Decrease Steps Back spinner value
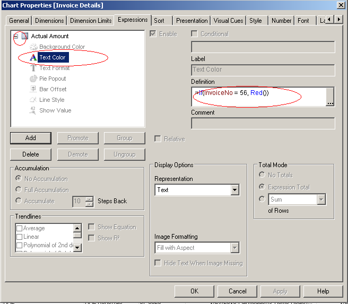 coord(90,204)
